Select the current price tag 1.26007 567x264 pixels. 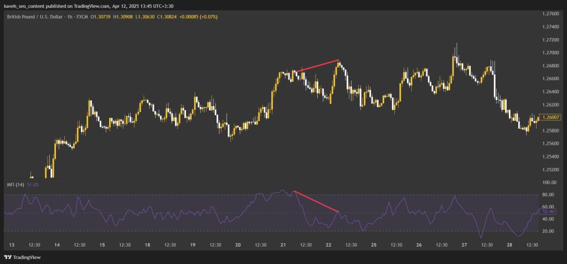click(x=551, y=117)
